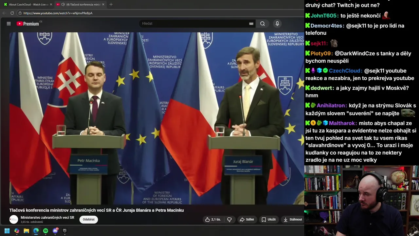Save the video via Uložit
Image resolution: width=419 pixels, height=236 pixels.
tap(268, 220)
